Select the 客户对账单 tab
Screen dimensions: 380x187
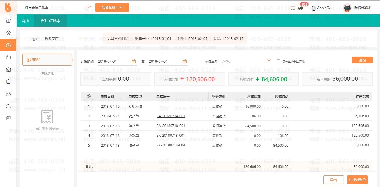51,21
